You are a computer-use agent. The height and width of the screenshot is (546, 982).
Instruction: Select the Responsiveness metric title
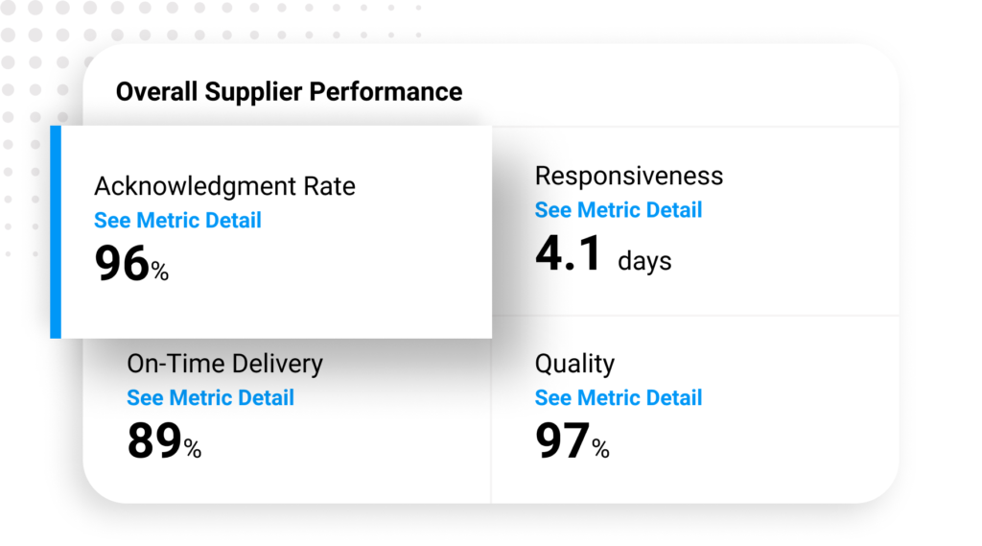pos(629,176)
